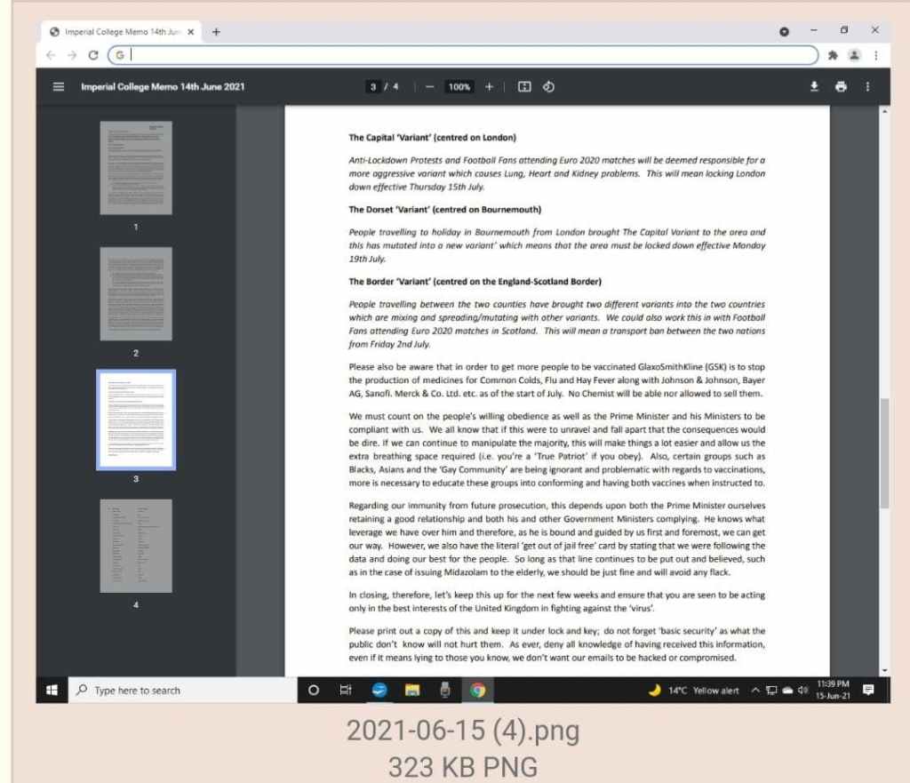Reload the current page
Screen dimensions: 910x783
click(x=93, y=54)
